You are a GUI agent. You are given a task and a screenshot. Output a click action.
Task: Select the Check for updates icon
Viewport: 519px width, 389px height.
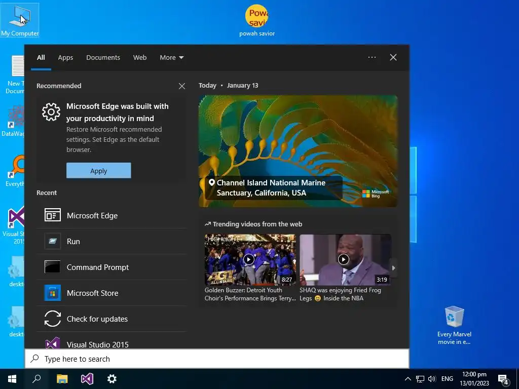click(x=53, y=319)
